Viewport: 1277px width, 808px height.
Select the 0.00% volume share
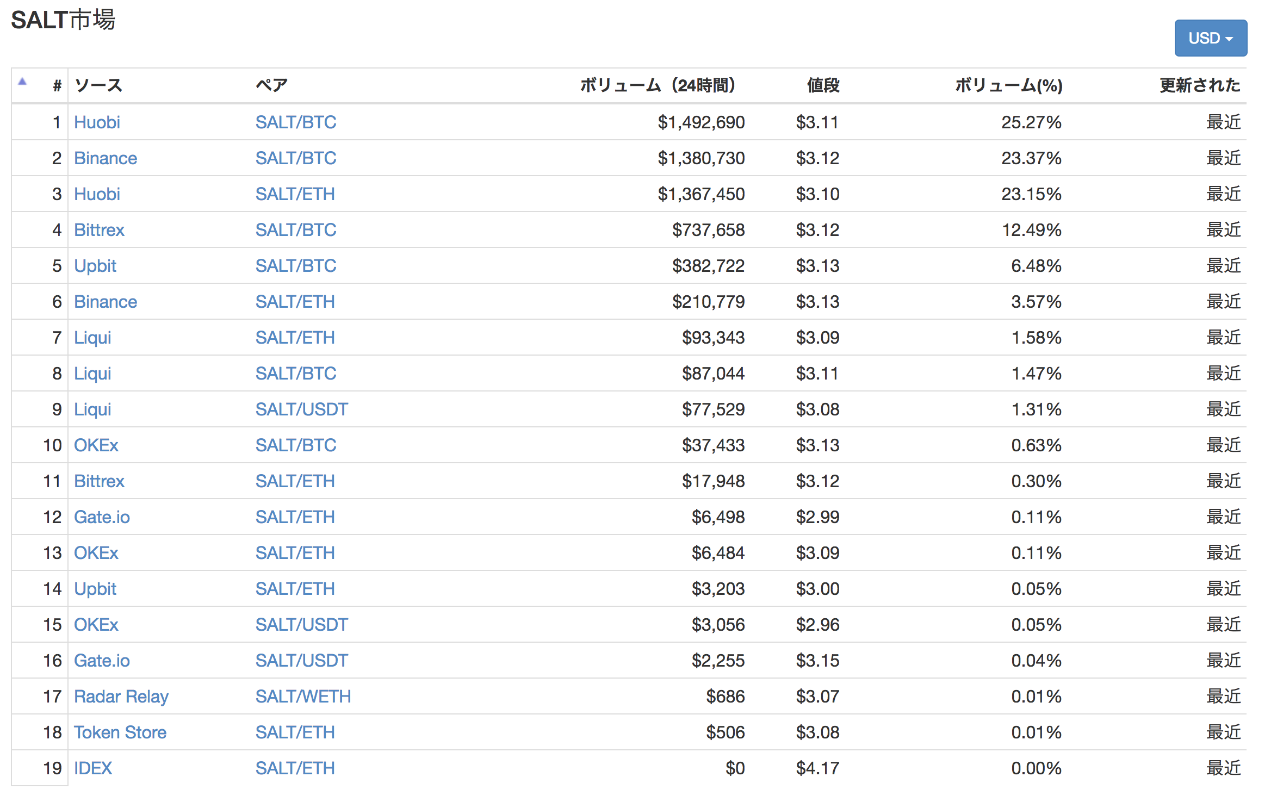click(1036, 768)
